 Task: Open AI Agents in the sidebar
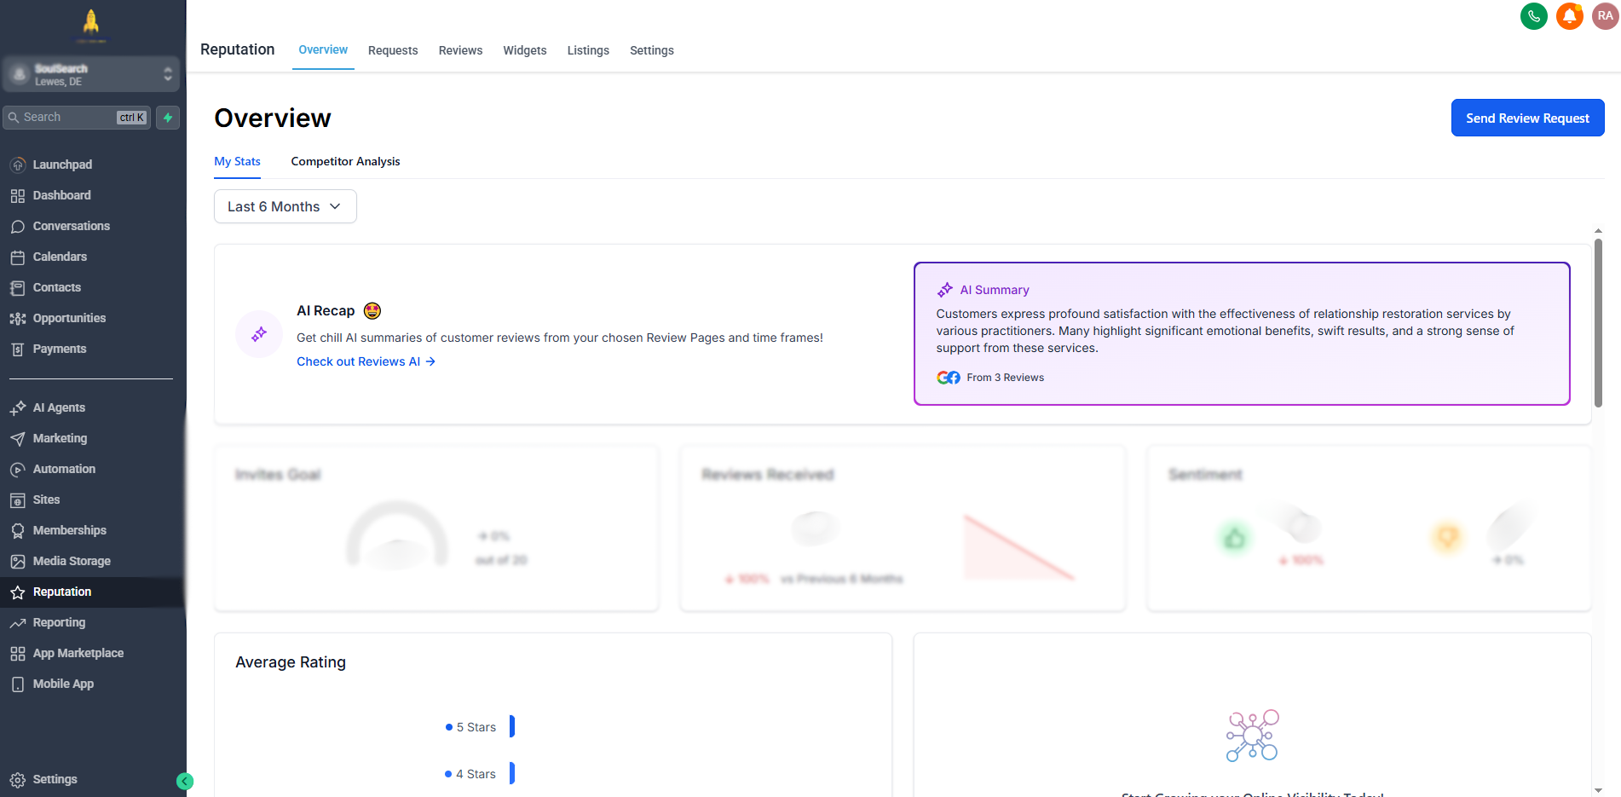(59, 407)
